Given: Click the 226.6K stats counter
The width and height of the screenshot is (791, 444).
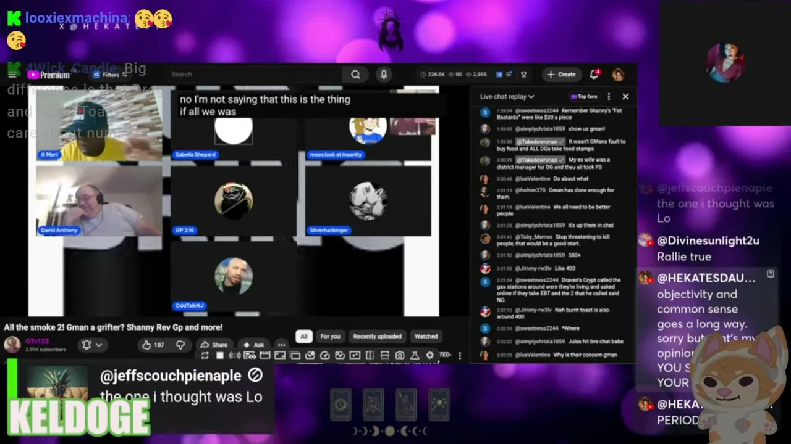Looking at the screenshot, I should pos(433,74).
